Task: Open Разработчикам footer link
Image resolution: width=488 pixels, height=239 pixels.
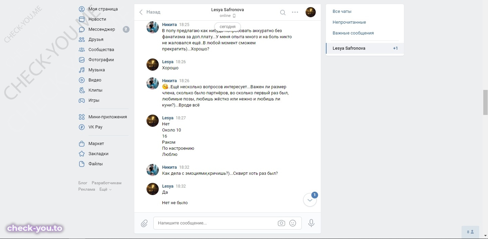Action: click(x=106, y=183)
